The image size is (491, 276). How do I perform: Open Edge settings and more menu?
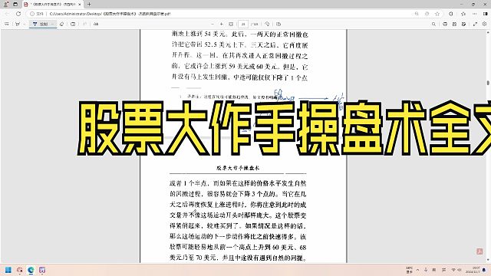click(x=475, y=14)
